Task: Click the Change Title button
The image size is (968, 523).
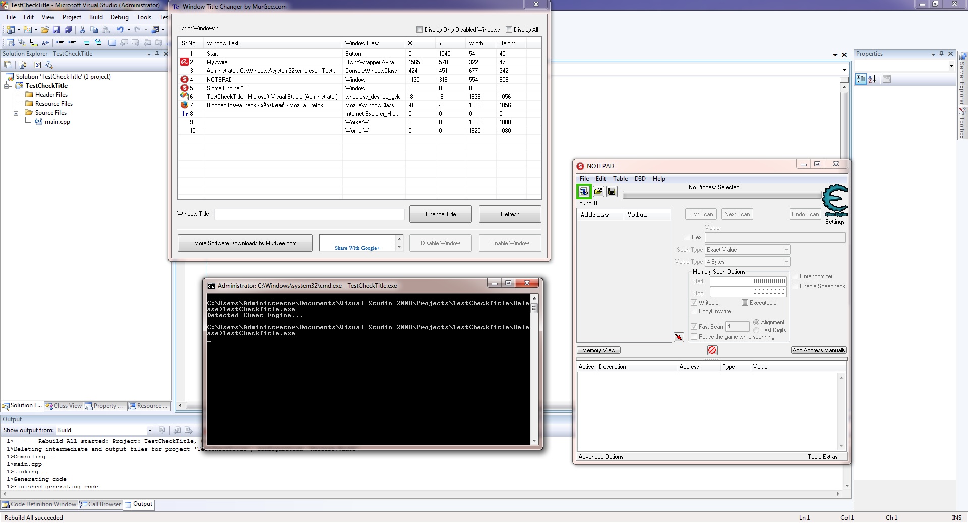Action: 440,214
